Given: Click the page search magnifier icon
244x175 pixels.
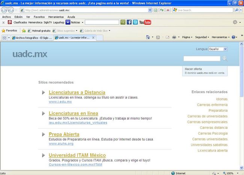Looking at the screenshot, I should point(225,58).
